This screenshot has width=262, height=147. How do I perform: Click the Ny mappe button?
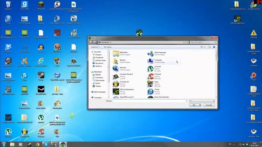click(x=108, y=47)
